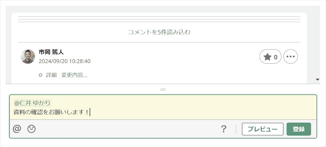Select the @仁井 ゆかり mention tag

(32, 103)
